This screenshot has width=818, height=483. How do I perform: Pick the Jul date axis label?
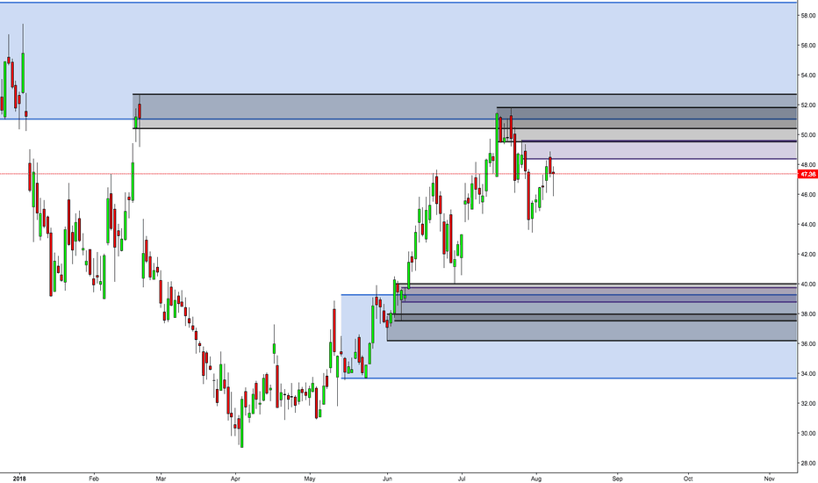click(461, 479)
